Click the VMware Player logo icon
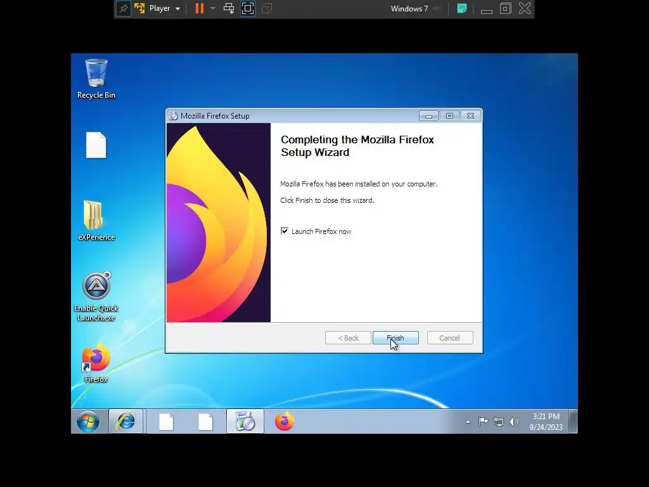The image size is (649, 487). [x=139, y=8]
